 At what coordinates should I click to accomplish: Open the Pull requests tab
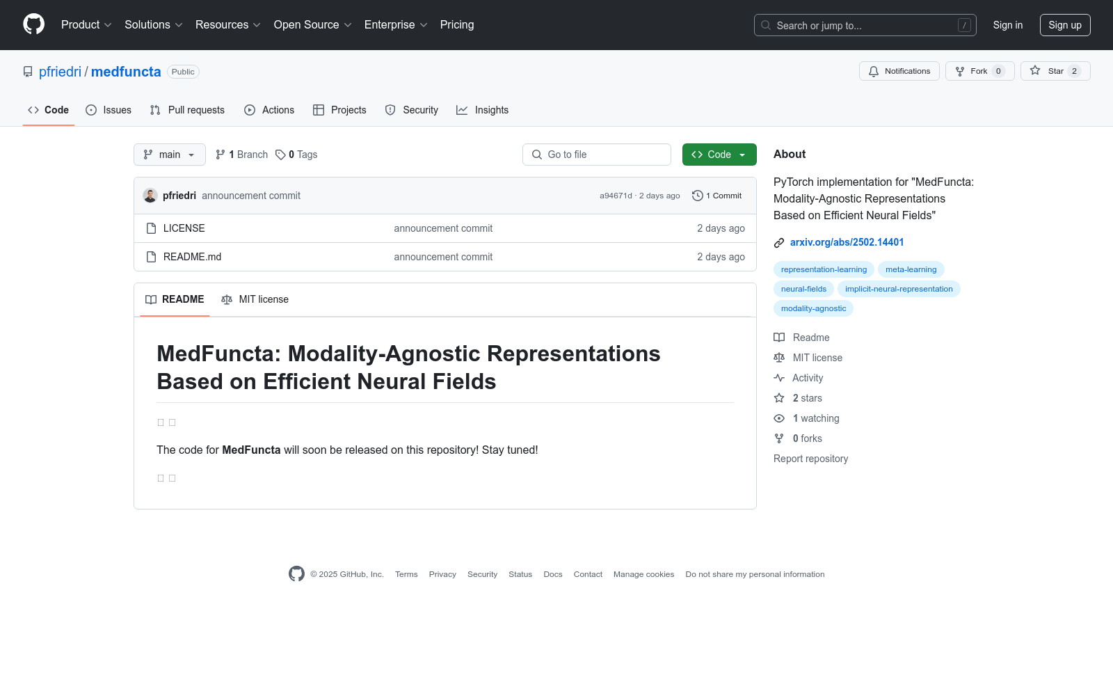(187, 110)
